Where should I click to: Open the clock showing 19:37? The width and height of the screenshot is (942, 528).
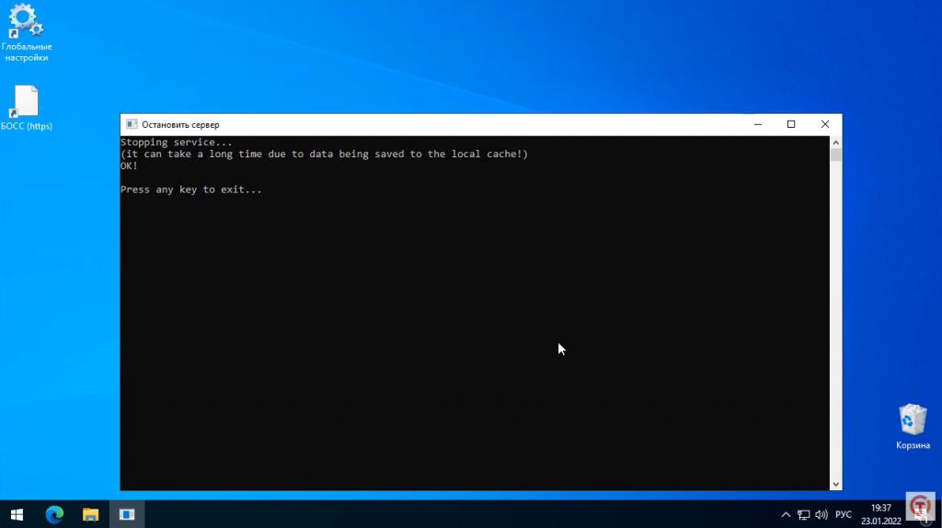880,515
